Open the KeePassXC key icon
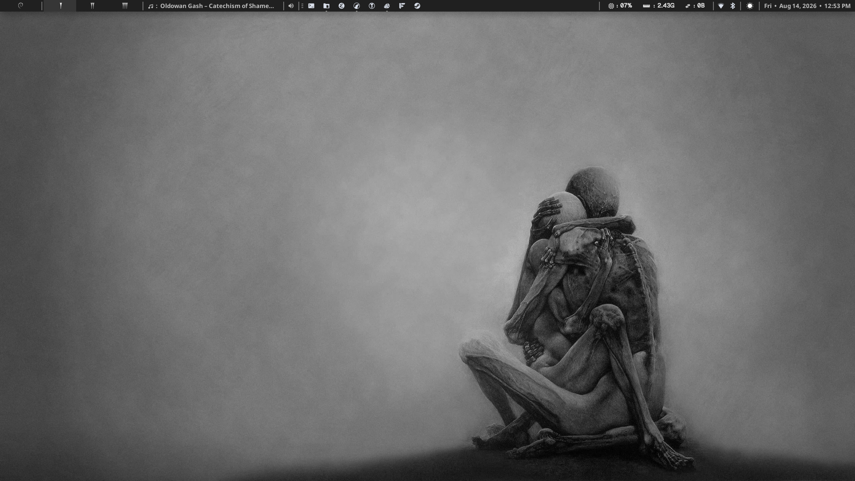Viewport: 855px width, 481px height. tap(372, 6)
